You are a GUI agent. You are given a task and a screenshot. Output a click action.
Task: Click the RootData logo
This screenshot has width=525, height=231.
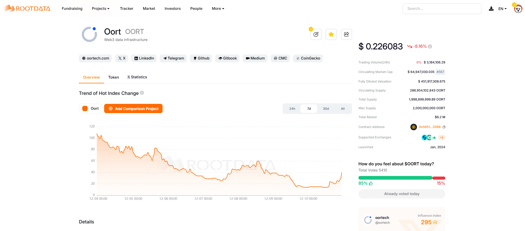tap(27, 8)
